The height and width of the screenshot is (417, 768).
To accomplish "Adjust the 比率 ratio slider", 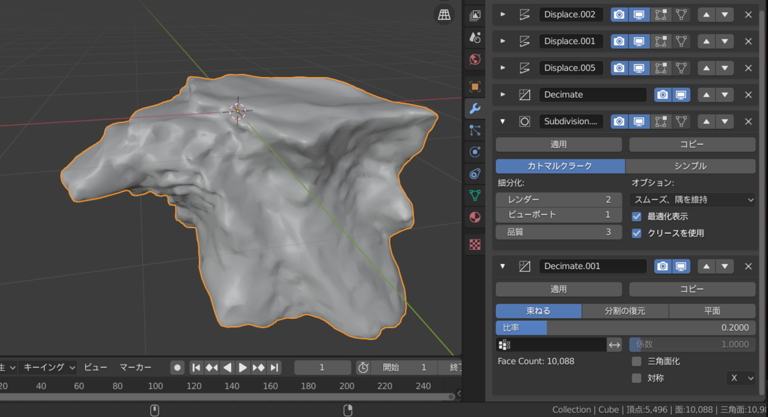I will [x=625, y=327].
